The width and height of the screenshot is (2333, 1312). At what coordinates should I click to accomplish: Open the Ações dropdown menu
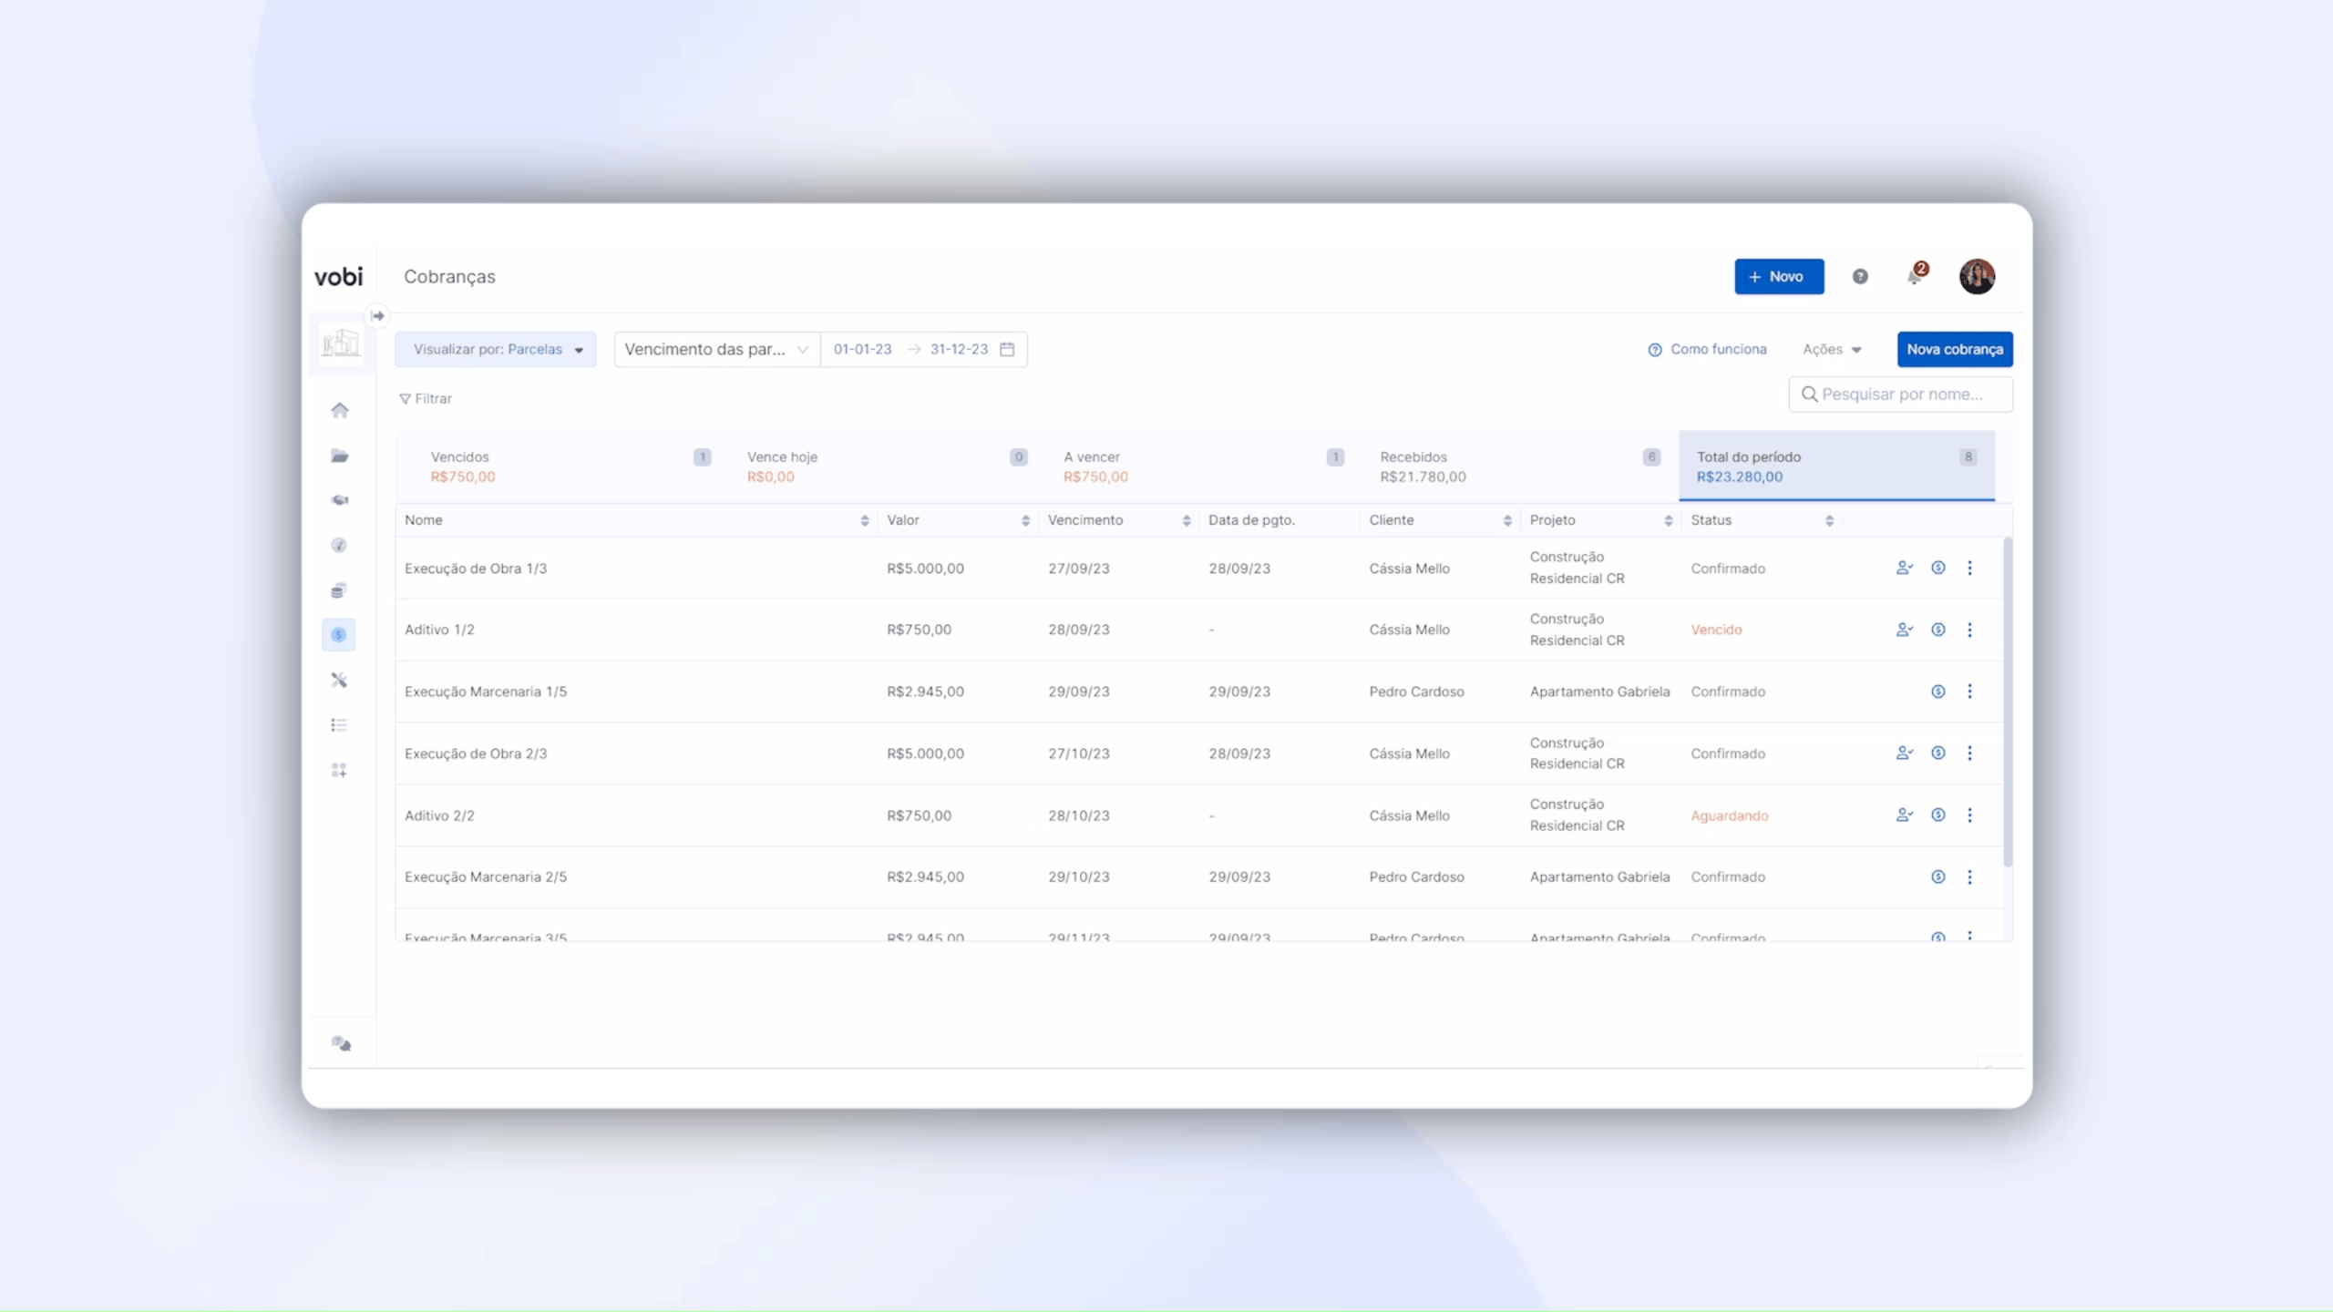point(1831,349)
